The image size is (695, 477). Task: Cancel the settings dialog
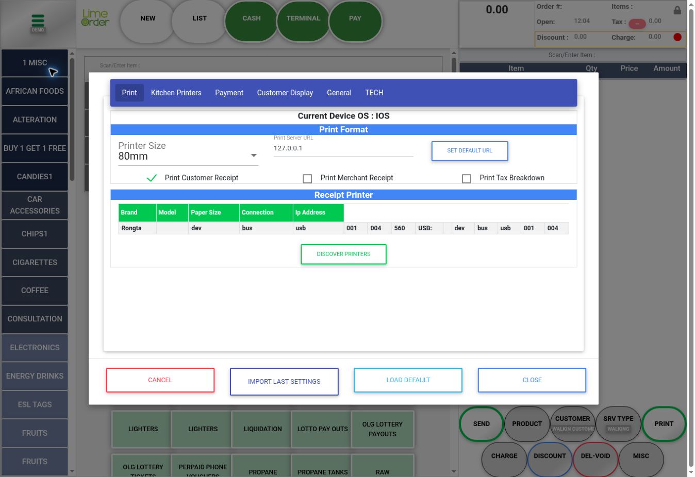coord(160,380)
